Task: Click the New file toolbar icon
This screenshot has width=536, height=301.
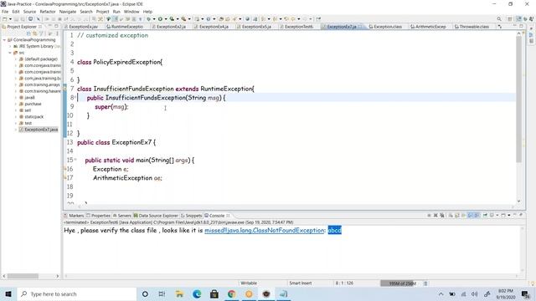Action: pos(4,18)
